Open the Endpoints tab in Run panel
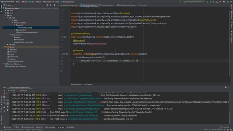The height and width of the screenshot is (131, 233). (x=23, y=91)
